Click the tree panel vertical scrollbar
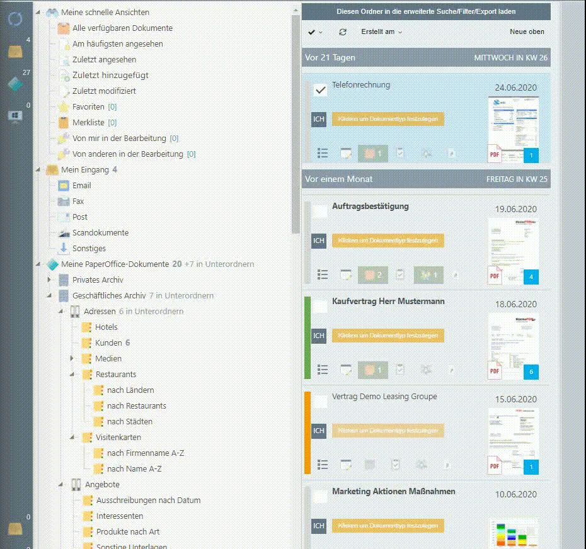Image resolution: width=586 pixels, height=549 pixels. coord(296,123)
